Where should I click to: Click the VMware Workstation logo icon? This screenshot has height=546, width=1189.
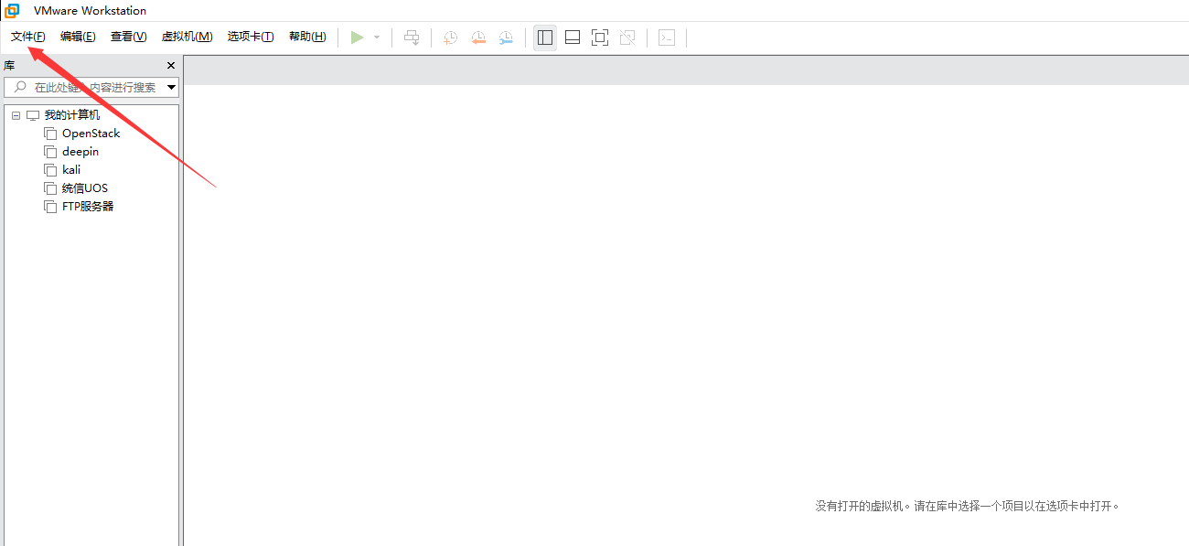(13, 11)
